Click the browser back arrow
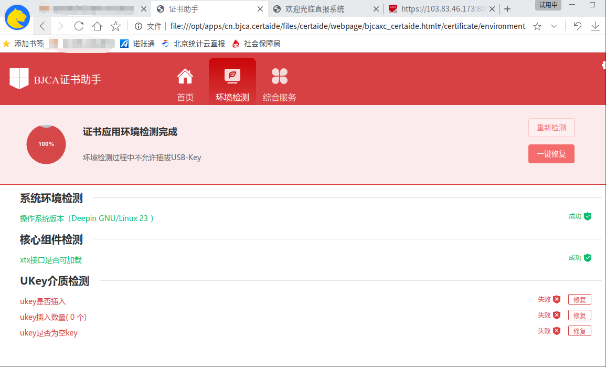Viewport: 606px width, 367px height. click(42, 26)
